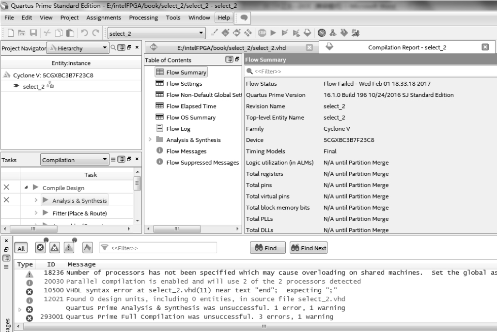Expand the Fitter (Place & Route) task
The width and height of the screenshot is (497, 332).
(x=36, y=213)
